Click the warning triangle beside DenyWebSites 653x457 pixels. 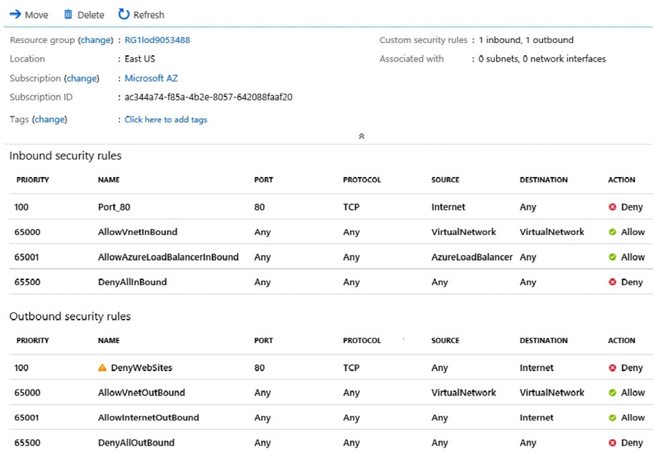point(102,367)
